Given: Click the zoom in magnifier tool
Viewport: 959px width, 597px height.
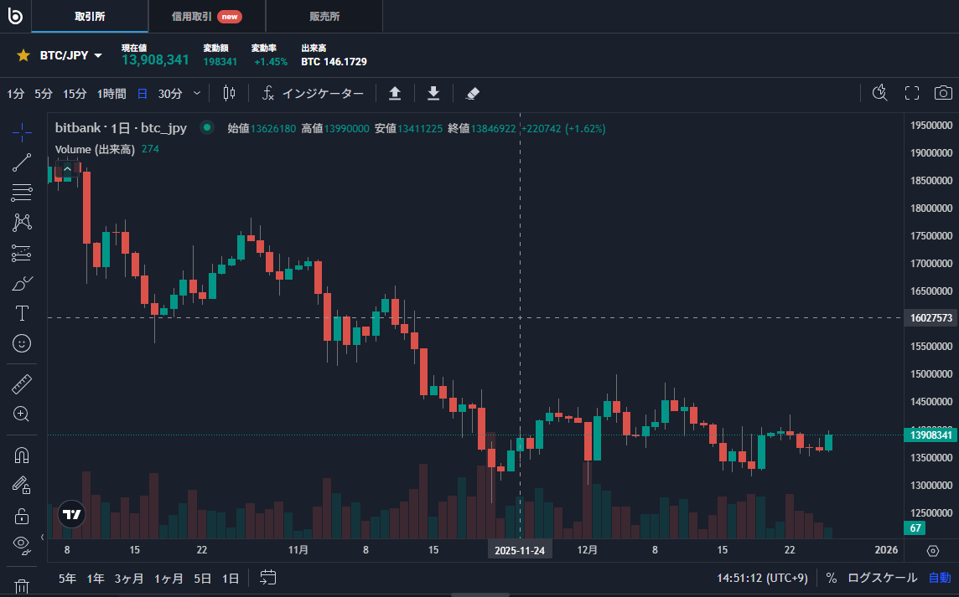Looking at the screenshot, I should pyautogui.click(x=23, y=414).
